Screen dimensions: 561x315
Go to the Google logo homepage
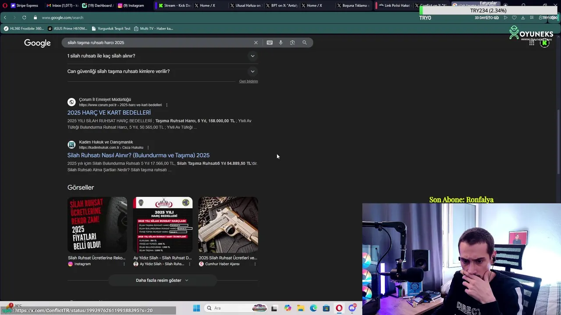point(37,43)
